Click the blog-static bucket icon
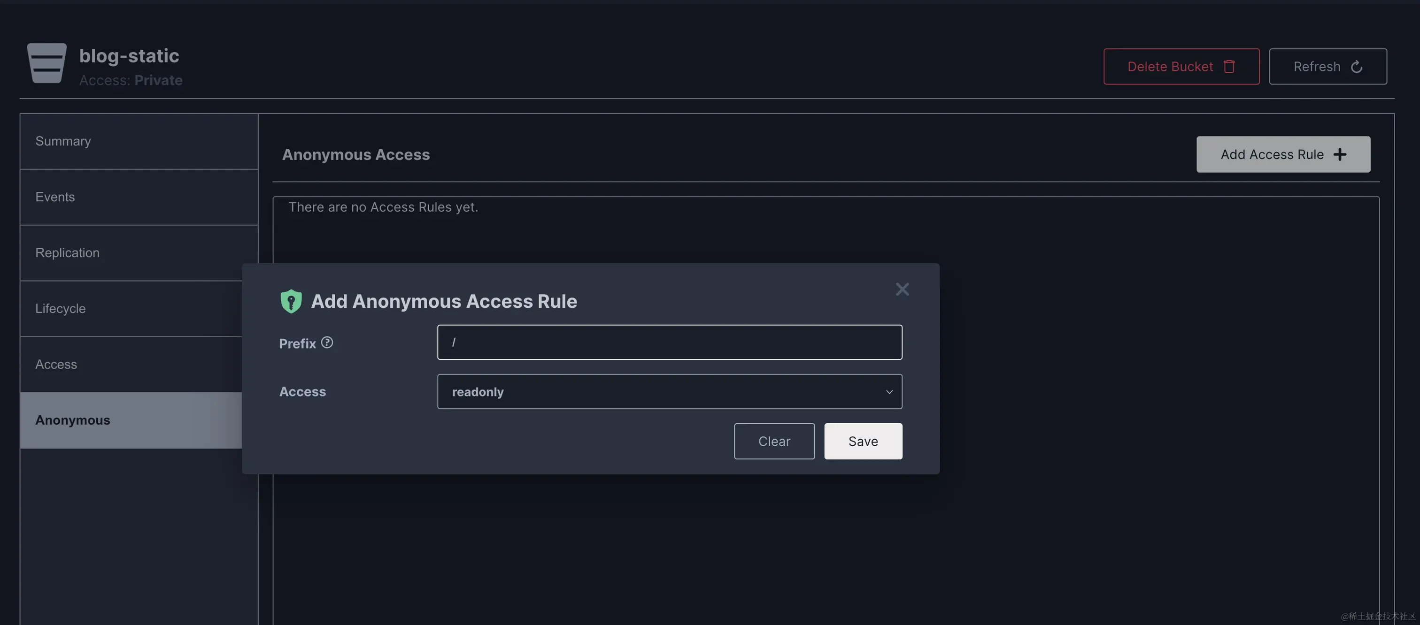Image resolution: width=1420 pixels, height=625 pixels. [x=47, y=63]
